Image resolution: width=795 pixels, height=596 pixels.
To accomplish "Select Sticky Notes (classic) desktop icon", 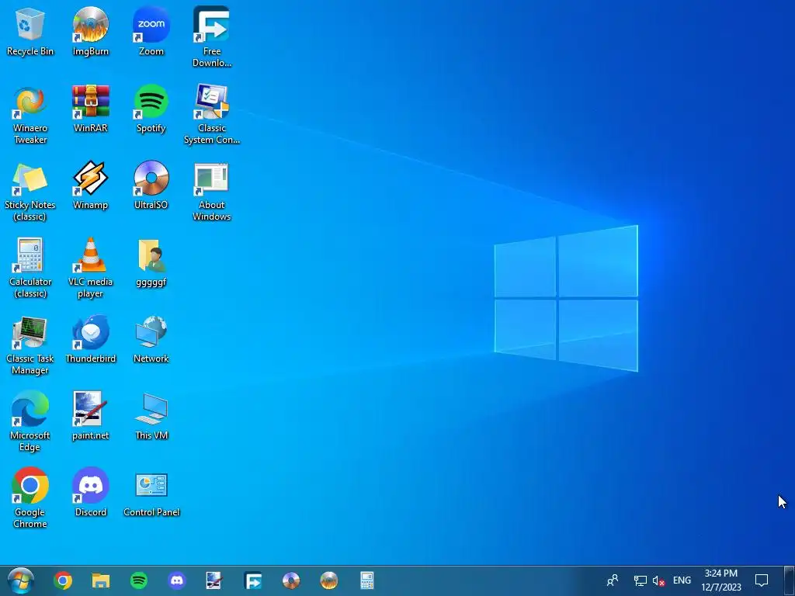I will click(x=30, y=191).
